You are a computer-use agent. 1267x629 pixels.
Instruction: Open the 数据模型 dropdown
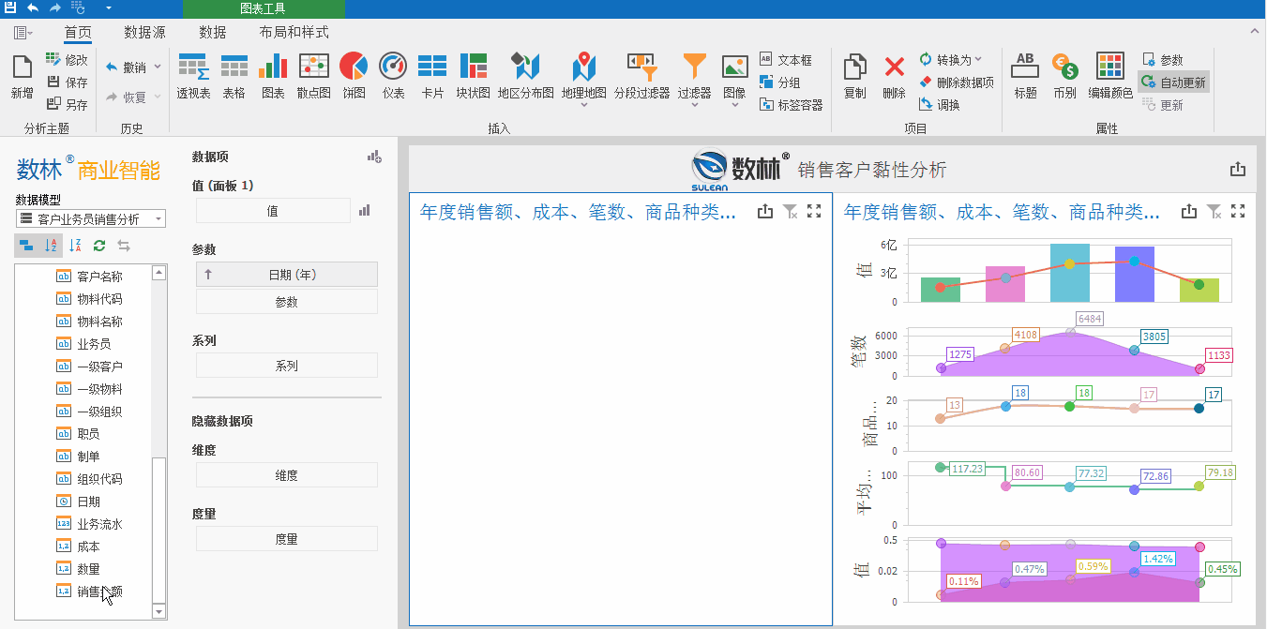pos(91,218)
